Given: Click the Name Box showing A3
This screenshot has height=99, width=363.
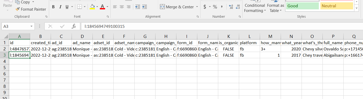Looking at the screenshot, I should (15, 26).
